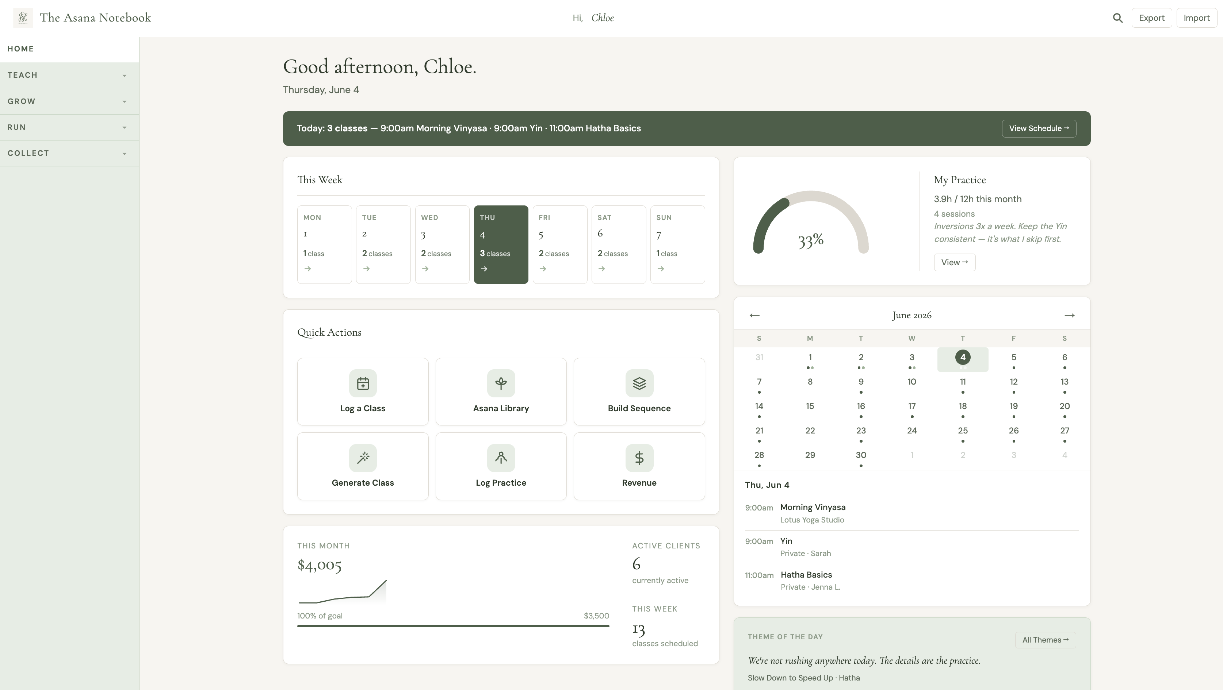Open Hatha Basics class entry
This screenshot has width=1223, height=690.
click(911, 581)
